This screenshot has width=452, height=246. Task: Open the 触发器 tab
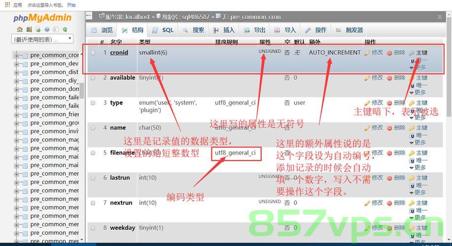click(x=349, y=30)
